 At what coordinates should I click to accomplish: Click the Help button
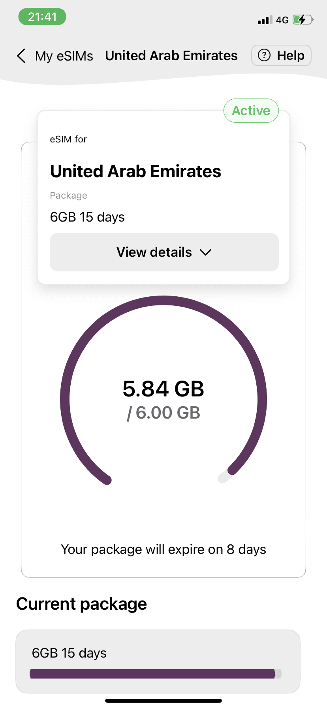[x=281, y=55]
